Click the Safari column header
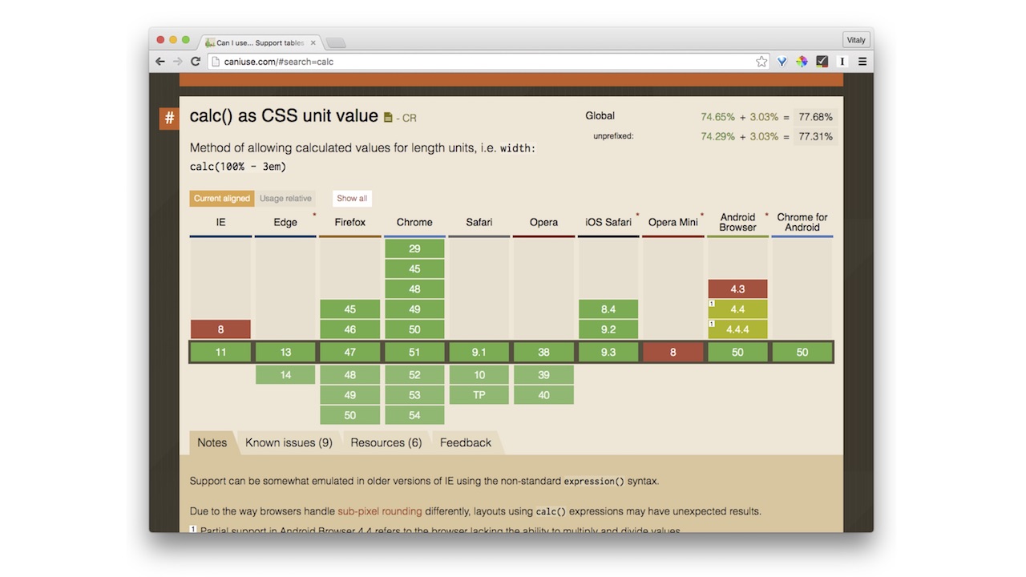Image resolution: width=1026 pixels, height=577 pixels. click(x=479, y=223)
